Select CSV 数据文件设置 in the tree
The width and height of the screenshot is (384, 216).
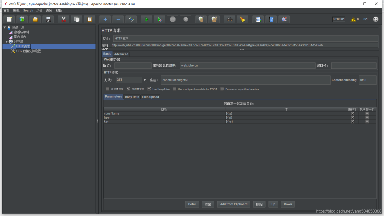pos(28,51)
